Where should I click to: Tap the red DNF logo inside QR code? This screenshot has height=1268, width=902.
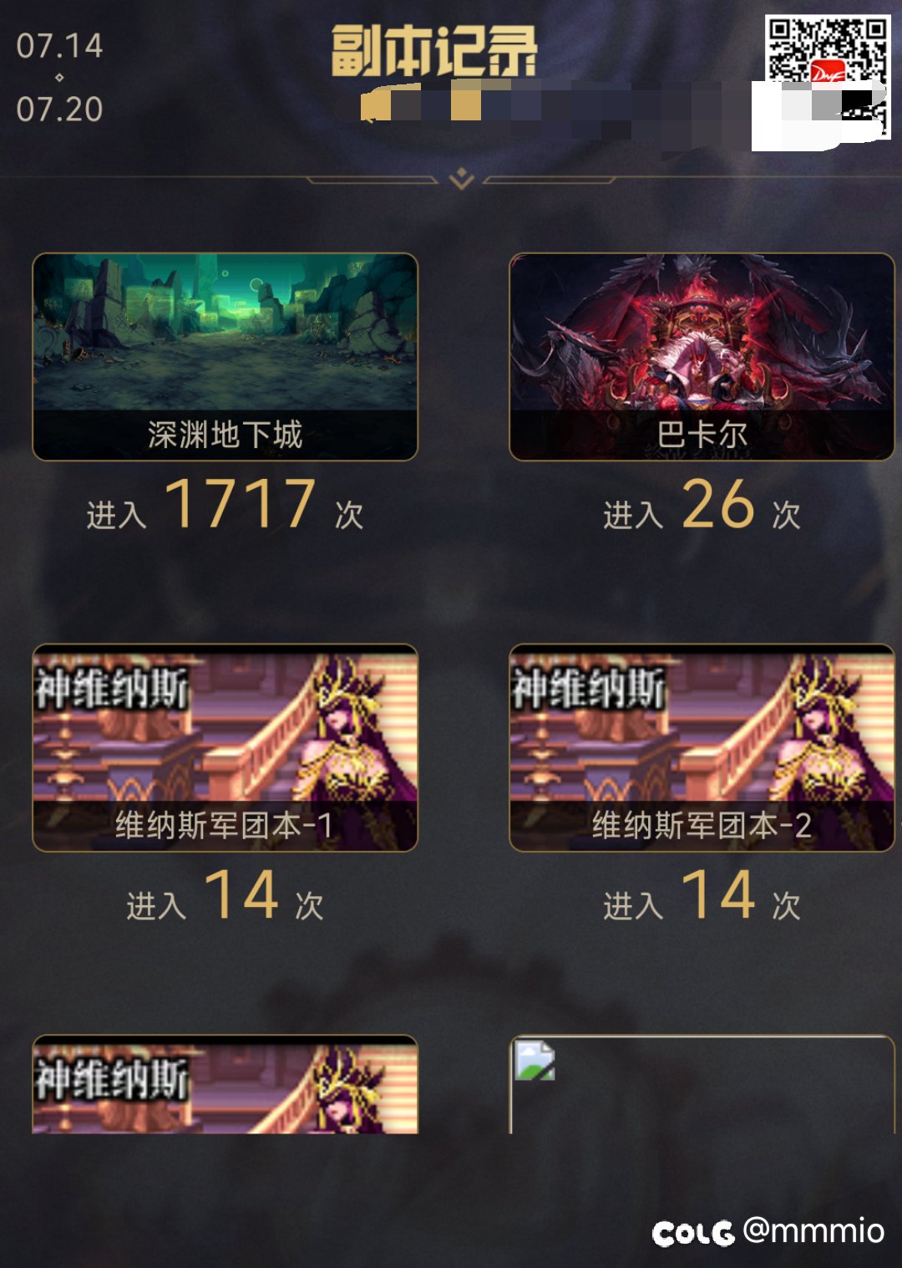coord(828,74)
